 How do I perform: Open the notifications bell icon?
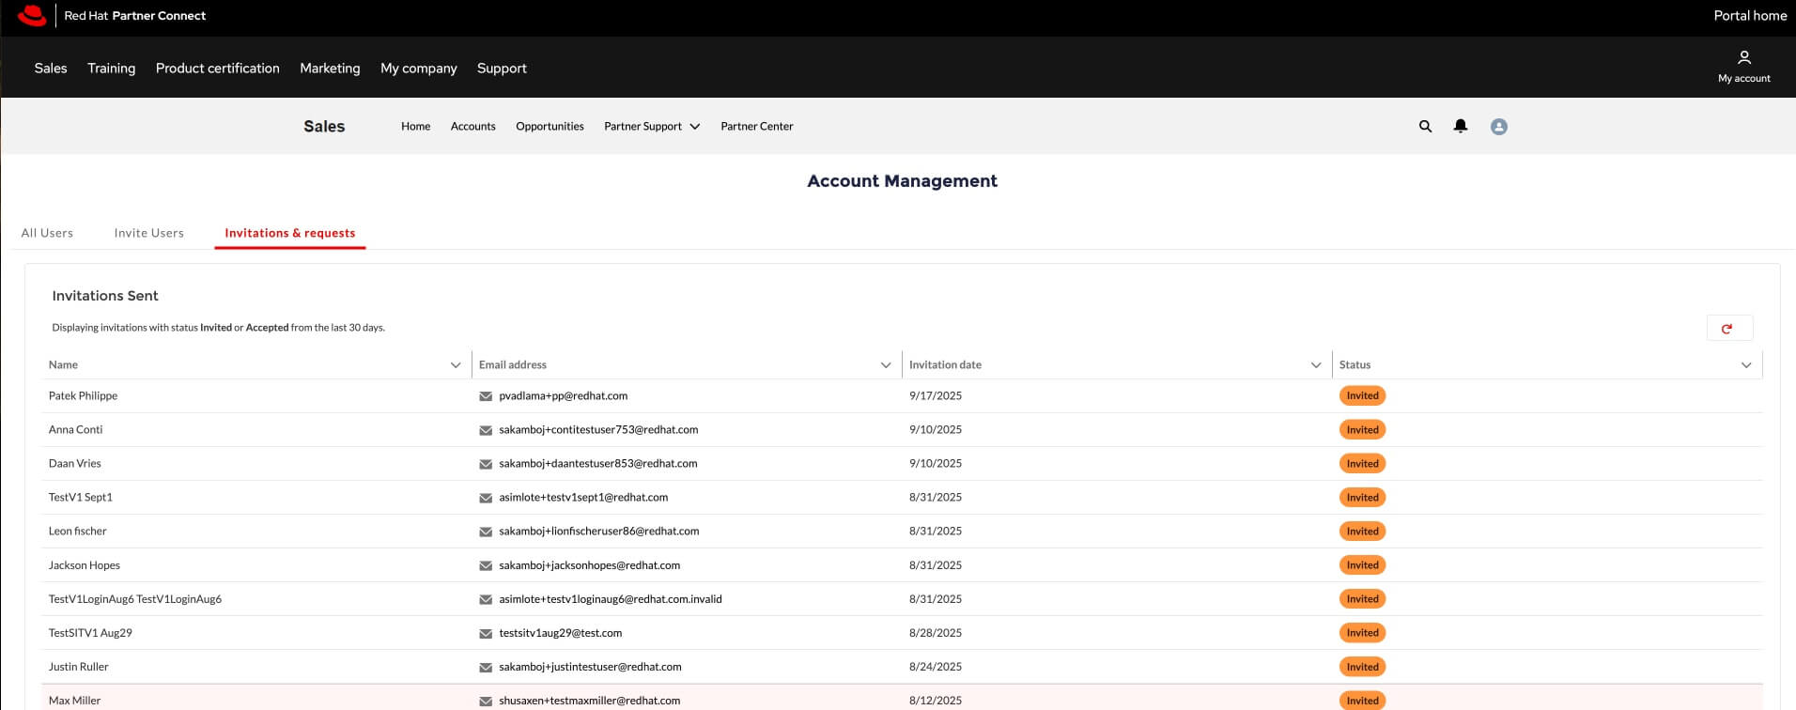tap(1461, 126)
